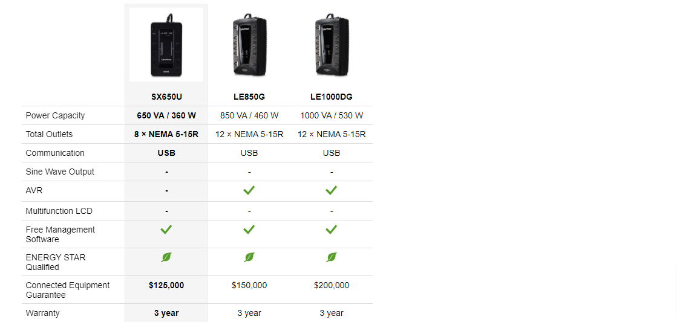Click SX650U Free Management Software checkmark
This screenshot has width=677, height=328.
coord(166,230)
